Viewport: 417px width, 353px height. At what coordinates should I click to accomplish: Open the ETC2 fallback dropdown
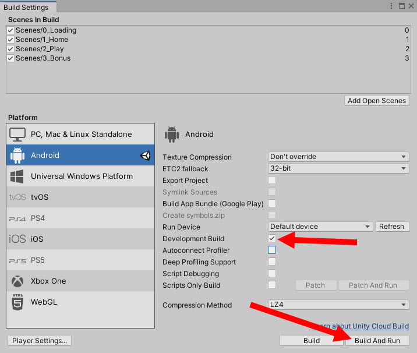338,168
